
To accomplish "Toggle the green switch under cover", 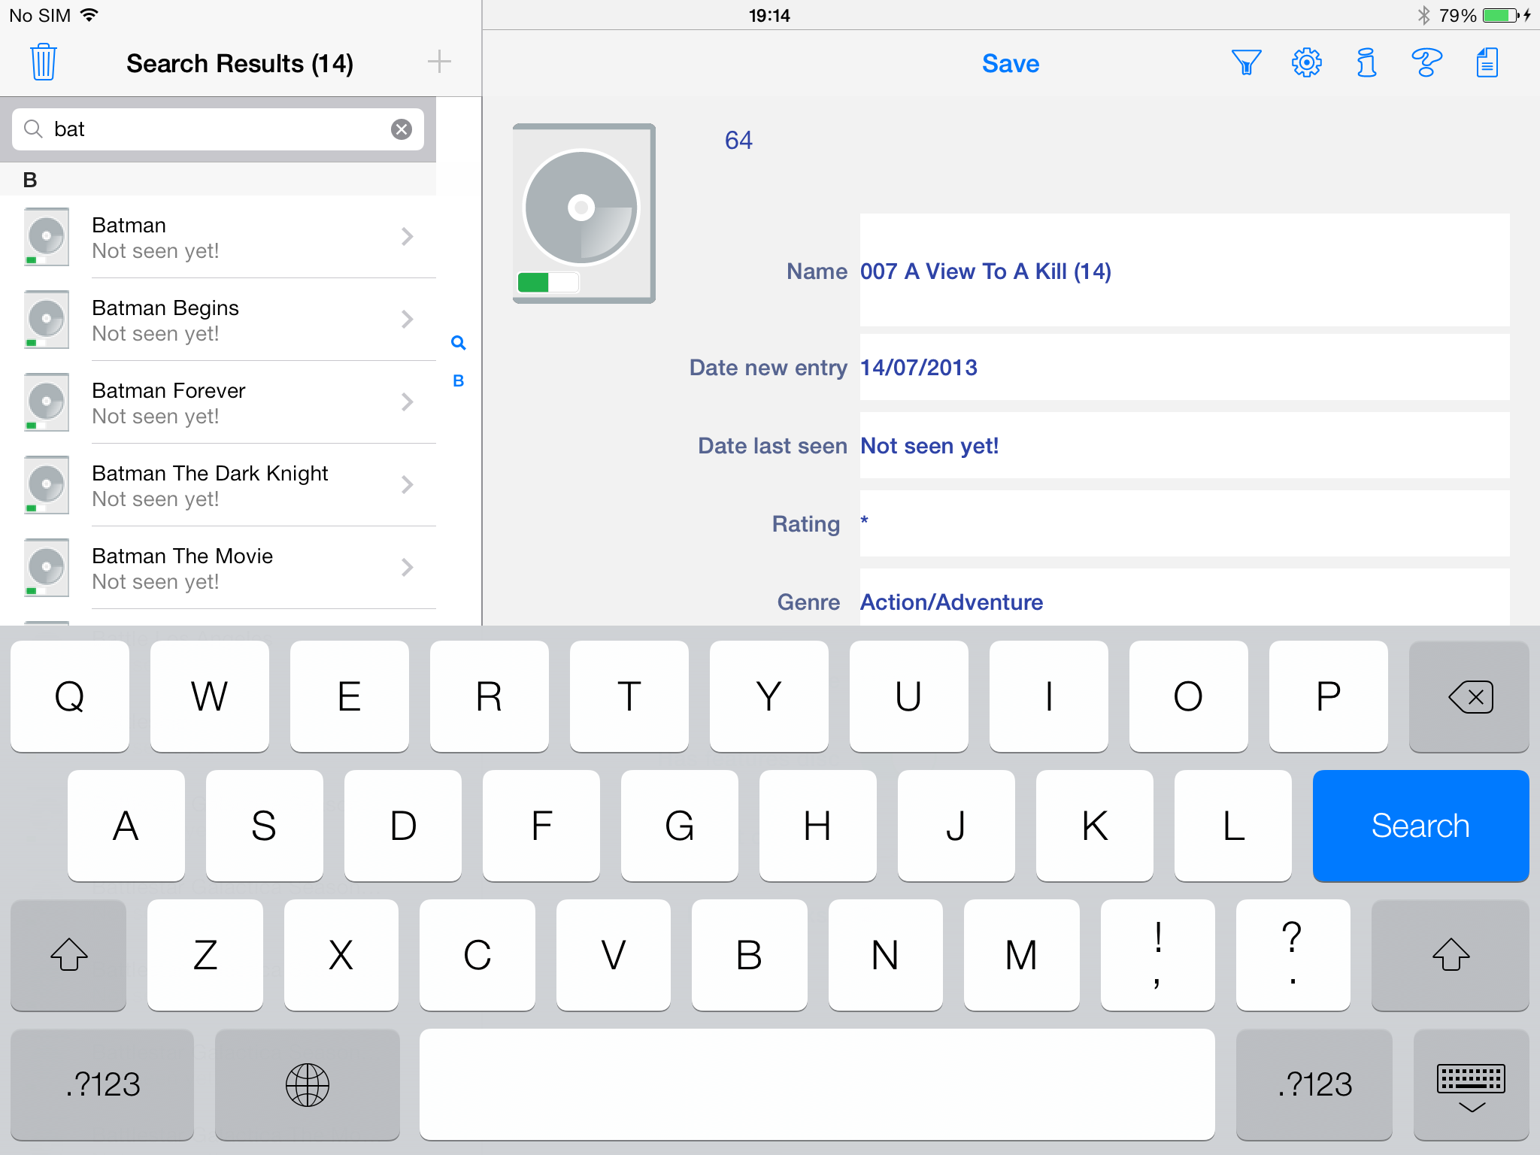I will tap(548, 282).
